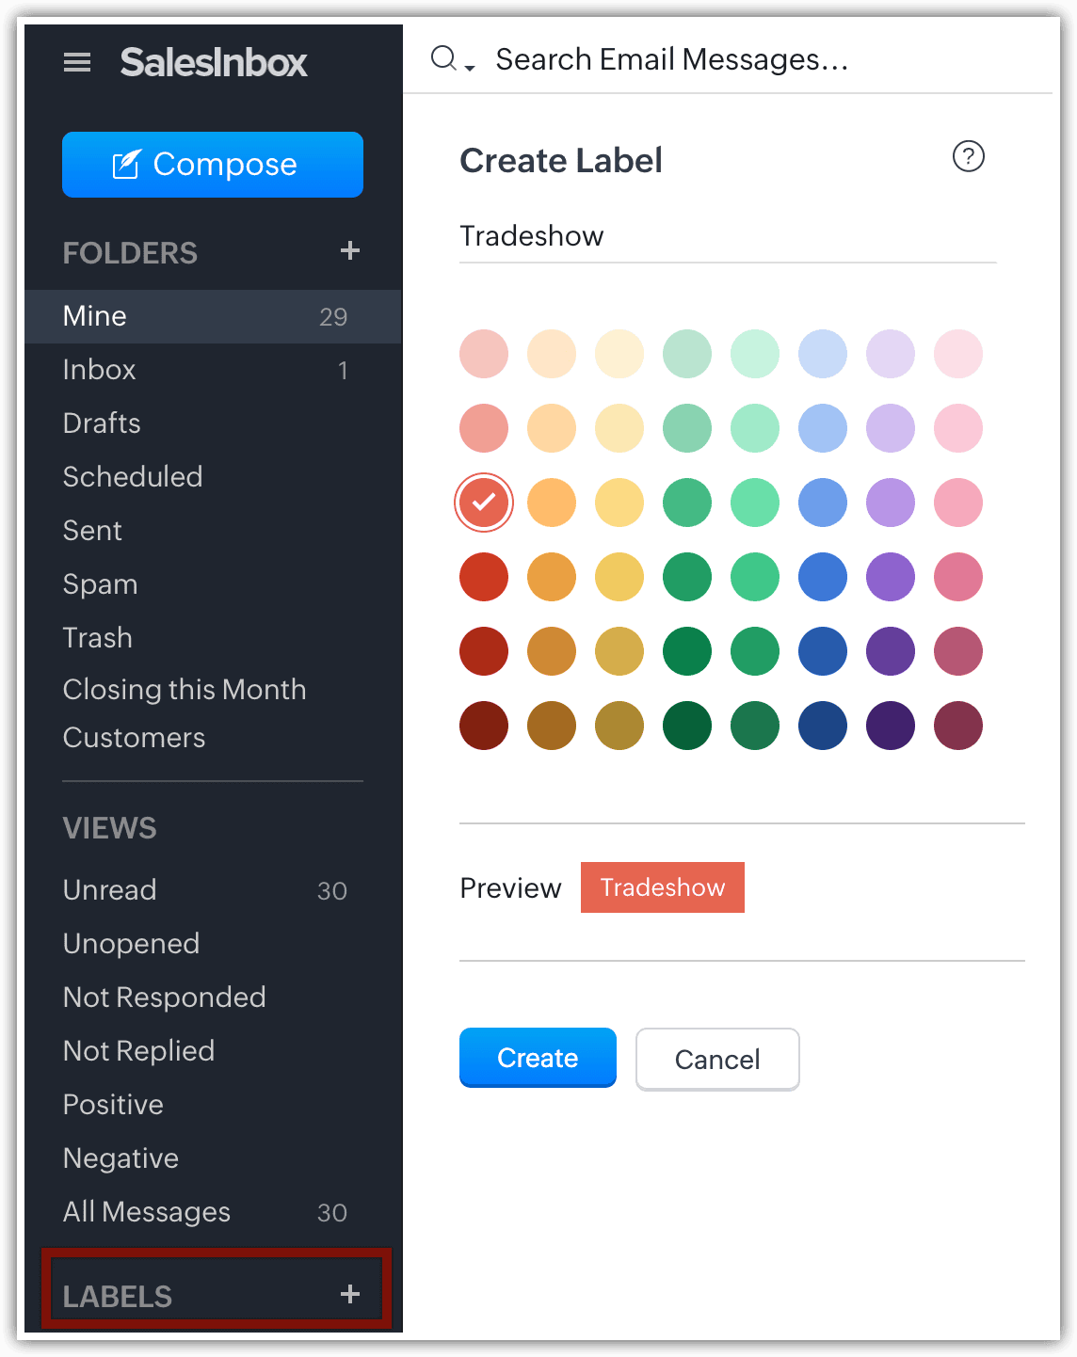Open the hamburger menu icon

point(77,63)
